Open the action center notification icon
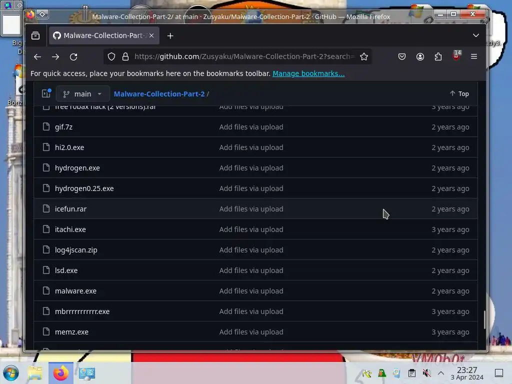This screenshot has width=512, height=384. pos(499,373)
